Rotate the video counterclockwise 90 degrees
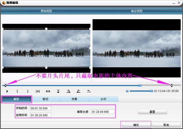This screenshot has width=183, height=129. [x=79, y=91]
